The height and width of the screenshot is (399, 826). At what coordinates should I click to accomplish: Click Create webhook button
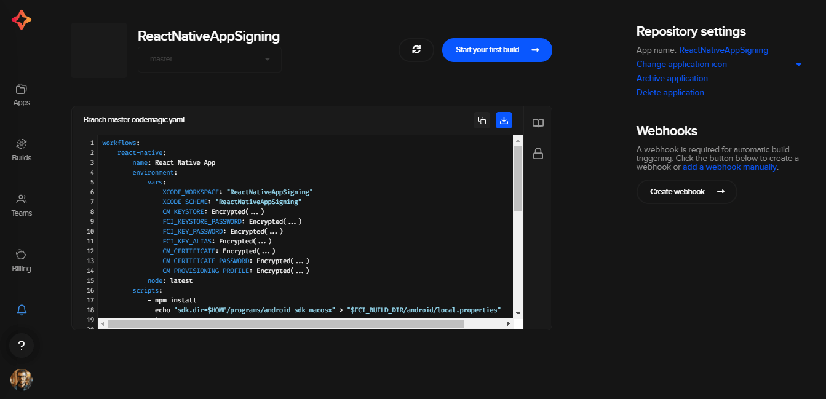(x=686, y=192)
